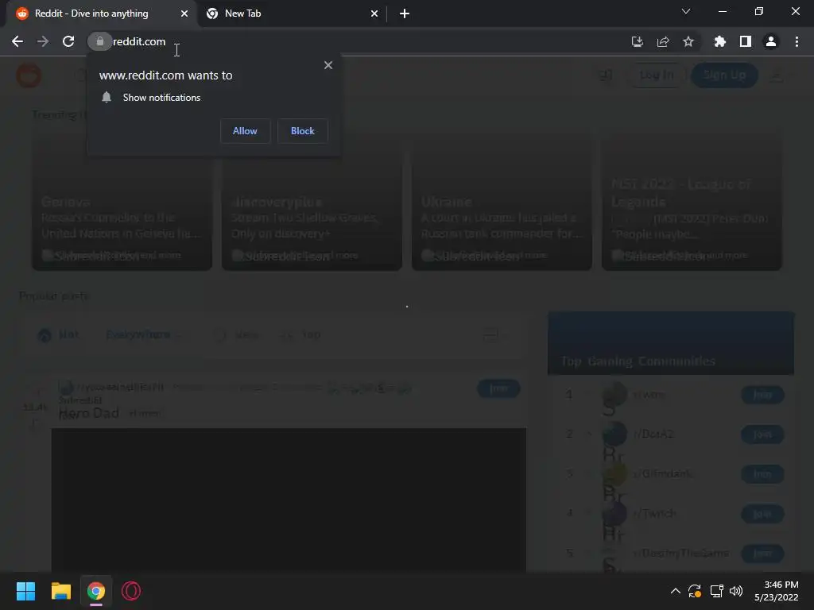Open the Extensions puzzle icon
Viewport: 814px width, 610px height.
tap(719, 41)
